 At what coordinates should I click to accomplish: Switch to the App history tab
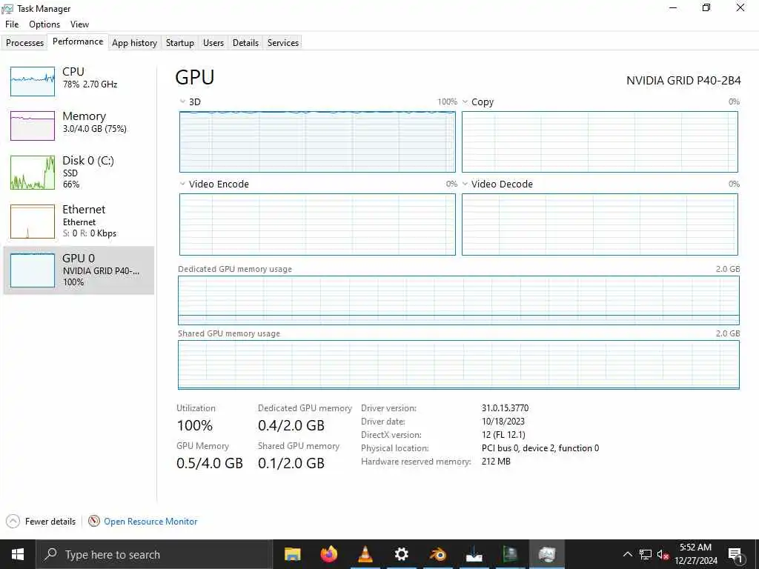135,42
